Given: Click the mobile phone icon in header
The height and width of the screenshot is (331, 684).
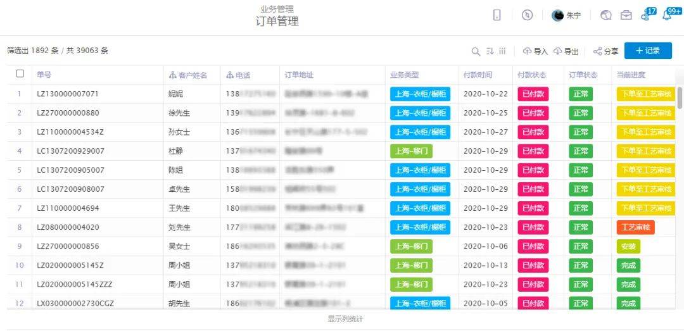Looking at the screenshot, I should [497, 16].
